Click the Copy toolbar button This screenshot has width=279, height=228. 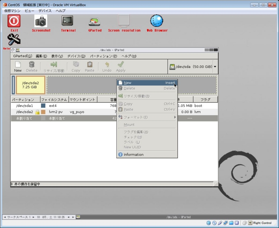(x=76, y=67)
